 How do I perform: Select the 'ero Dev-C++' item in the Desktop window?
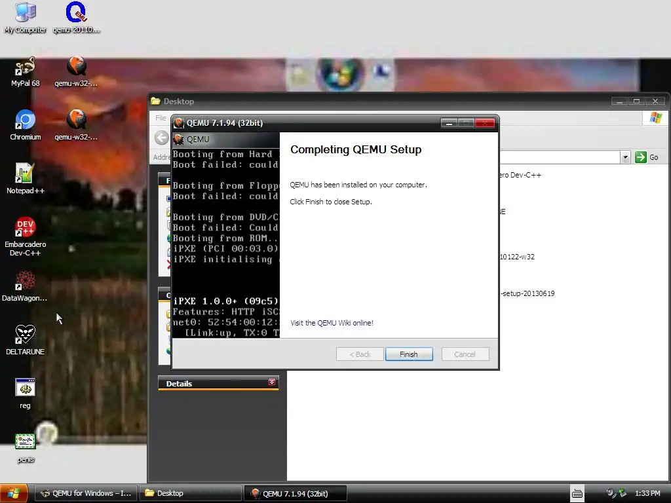pyautogui.click(x=520, y=175)
